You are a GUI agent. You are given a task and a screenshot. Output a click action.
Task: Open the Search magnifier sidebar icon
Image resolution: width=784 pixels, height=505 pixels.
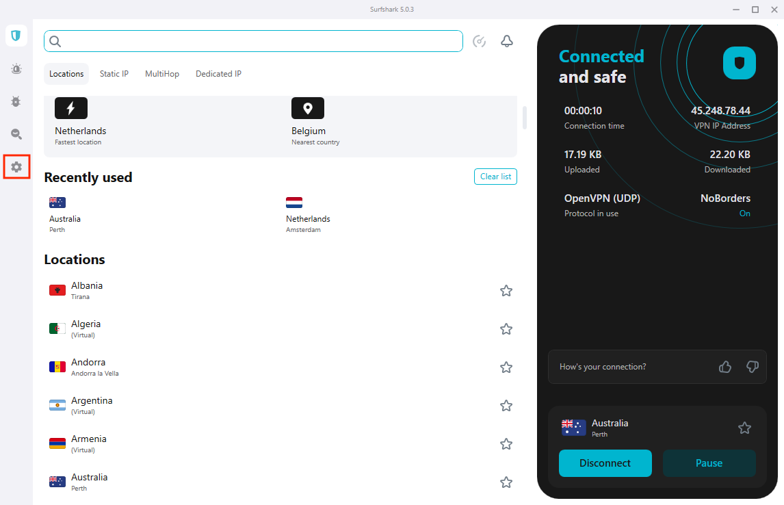tap(16, 134)
